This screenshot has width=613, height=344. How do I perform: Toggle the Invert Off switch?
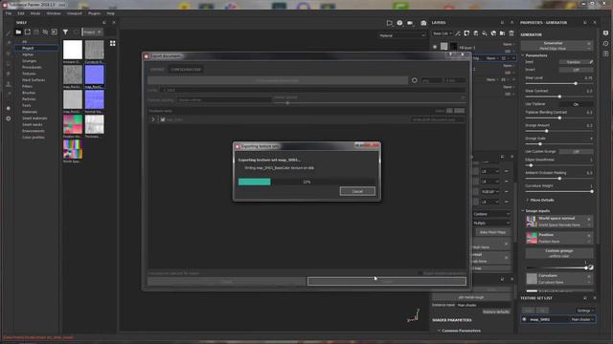click(576, 70)
